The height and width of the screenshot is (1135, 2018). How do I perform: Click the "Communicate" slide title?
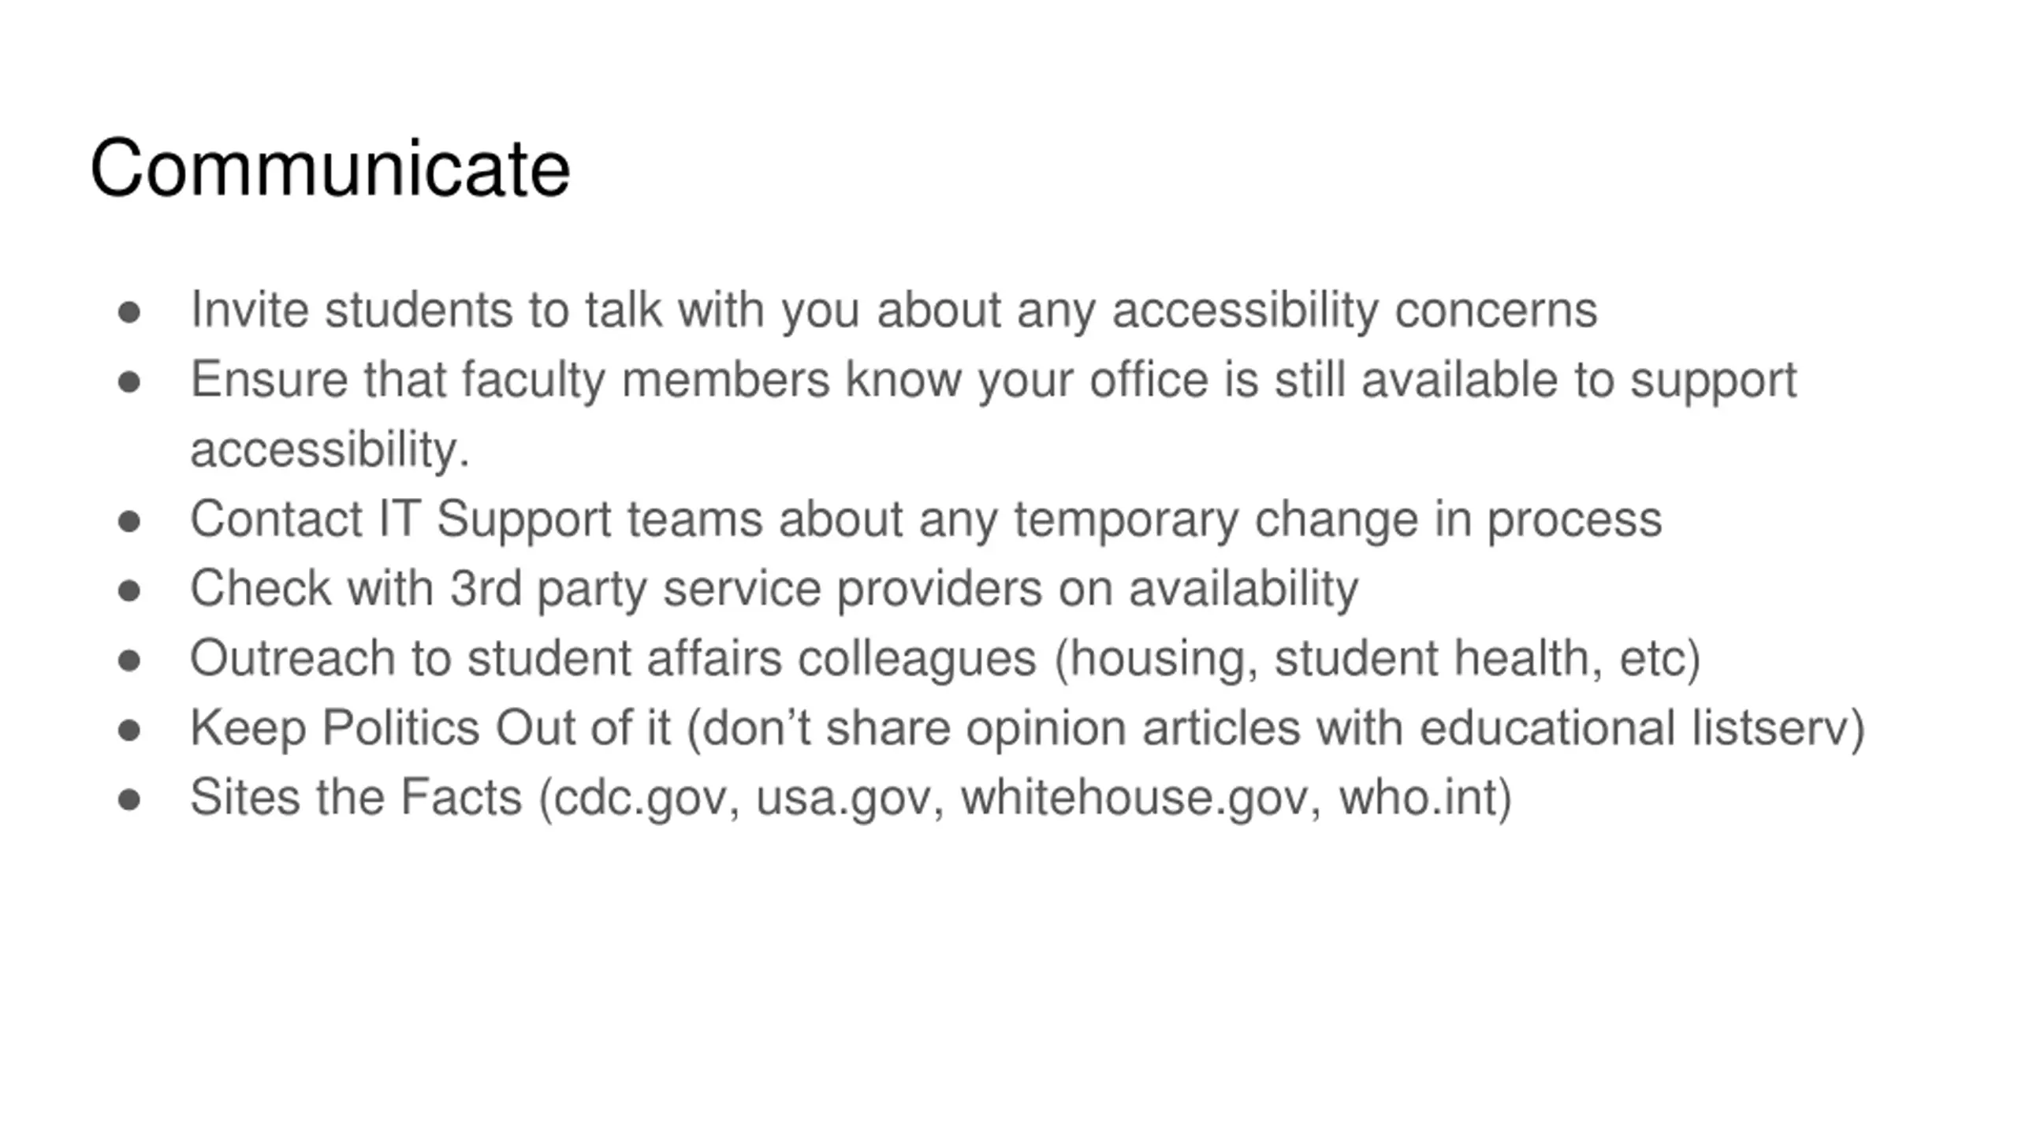click(x=330, y=169)
